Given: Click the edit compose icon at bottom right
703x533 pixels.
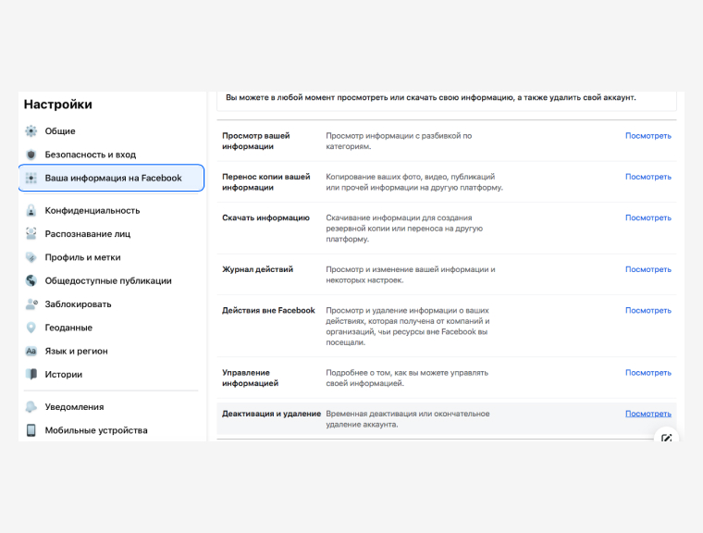Looking at the screenshot, I should click(667, 437).
